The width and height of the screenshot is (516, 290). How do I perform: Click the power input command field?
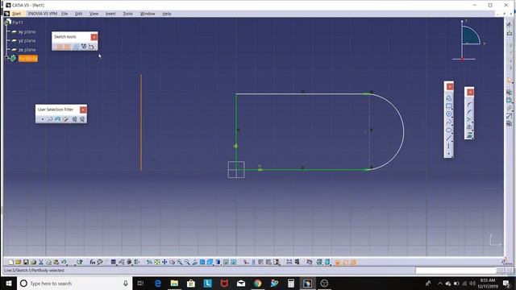point(456,271)
